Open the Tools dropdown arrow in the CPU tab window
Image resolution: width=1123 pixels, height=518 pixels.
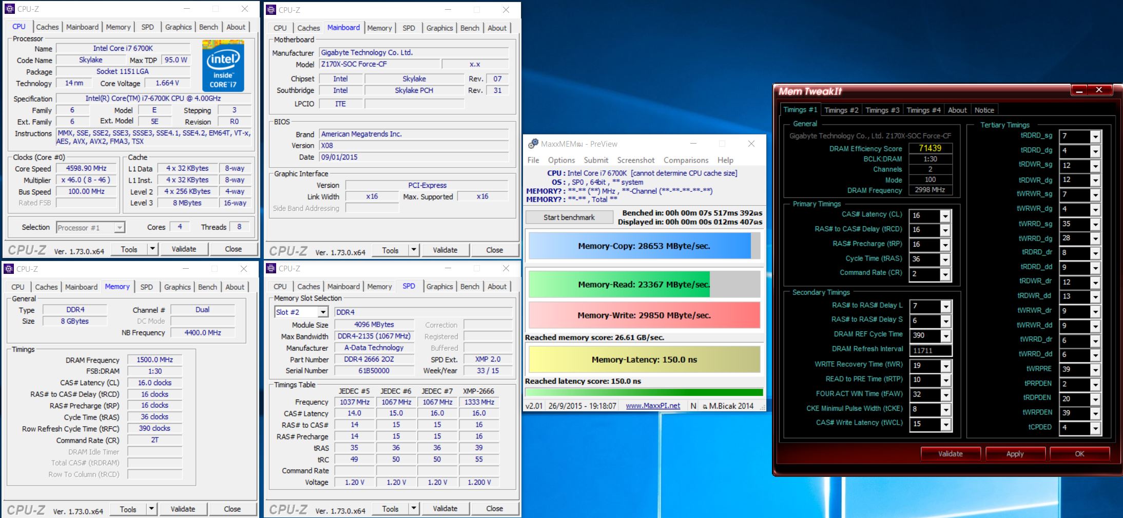click(x=152, y=249)
